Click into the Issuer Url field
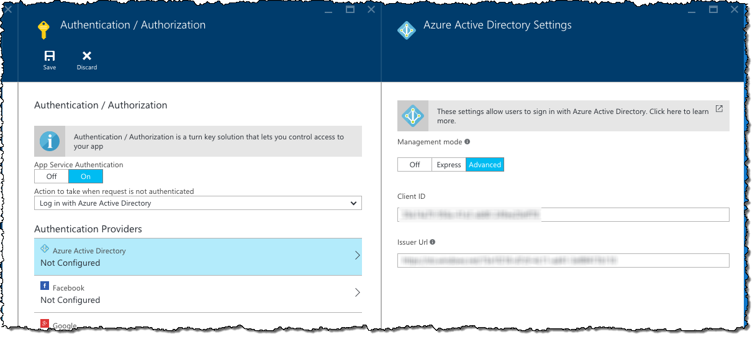Screen dimensions: 755x337 coord(563,260)
